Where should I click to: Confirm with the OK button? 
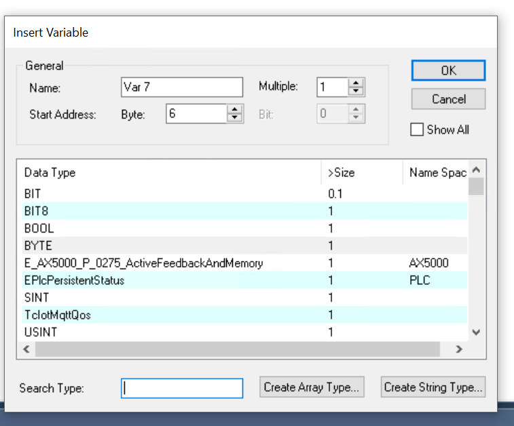pyautogui.click(x=448, y=71)
